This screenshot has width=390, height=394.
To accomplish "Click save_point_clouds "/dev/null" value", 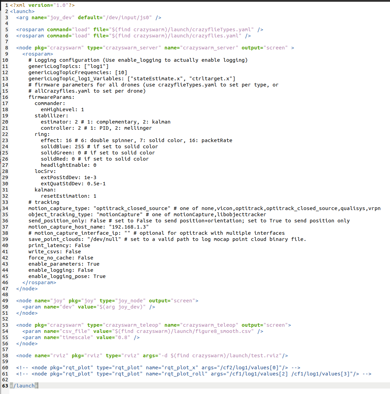I will click(104, 239).
